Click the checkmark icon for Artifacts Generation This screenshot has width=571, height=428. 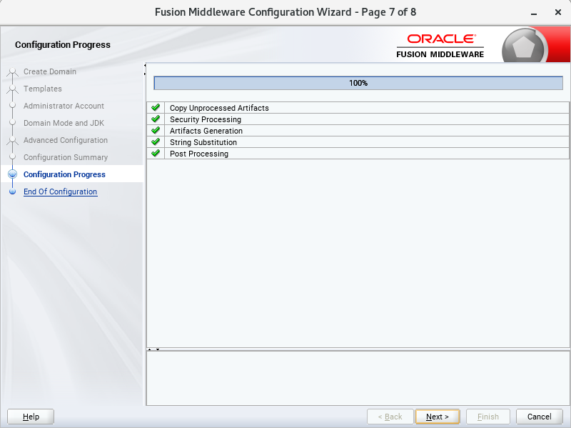point(156,130)
